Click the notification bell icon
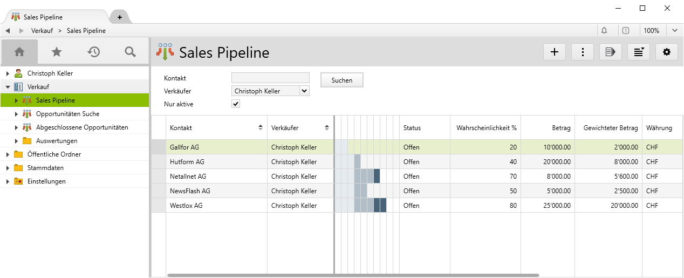The image size is (684, 278). 604,31
